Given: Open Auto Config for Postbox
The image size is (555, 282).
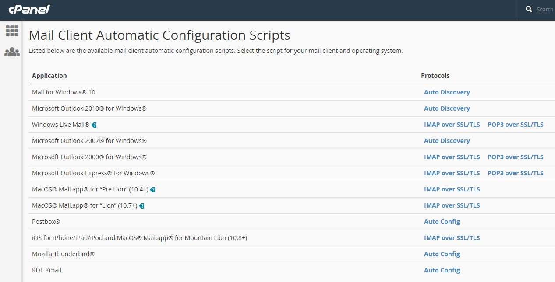Looking at the screenshot, I should point(442,222).
